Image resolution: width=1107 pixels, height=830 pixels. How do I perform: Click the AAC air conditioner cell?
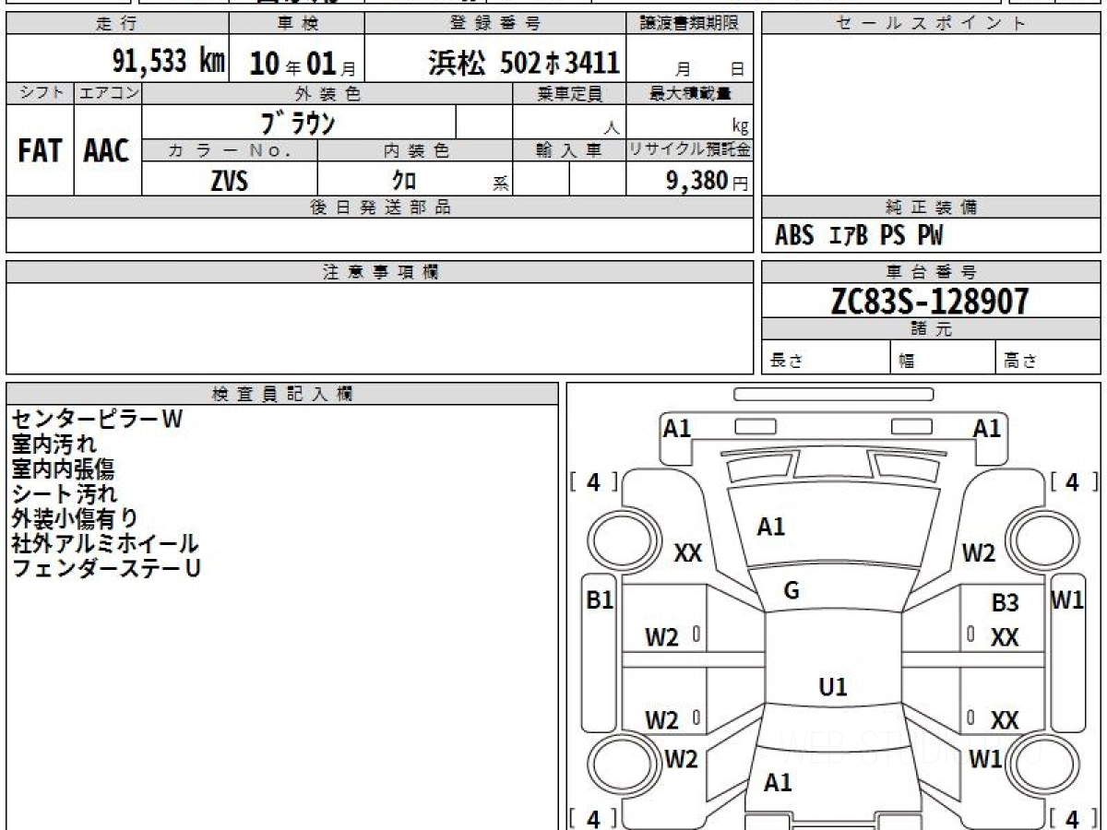click(107, 151)
